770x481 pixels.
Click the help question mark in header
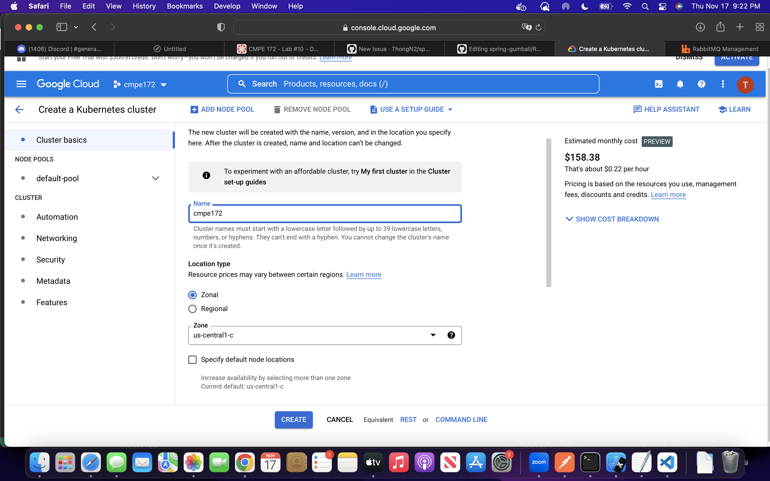pyautogui.click(x=701, y=84)
